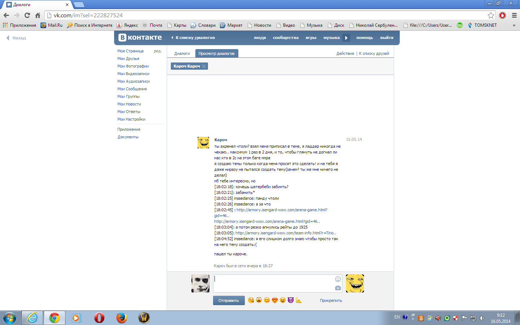Insert the purple devil emoji
Image resolution: width=520 pixels, height=325 pixels.
[x=291, y=300]
